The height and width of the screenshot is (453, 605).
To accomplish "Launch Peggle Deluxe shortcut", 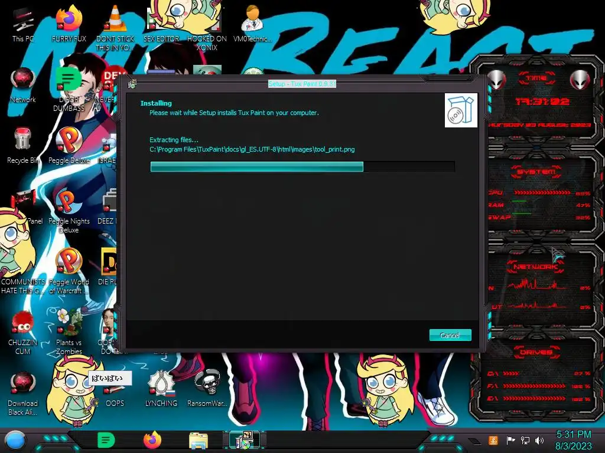I will [x=69, y=146].
